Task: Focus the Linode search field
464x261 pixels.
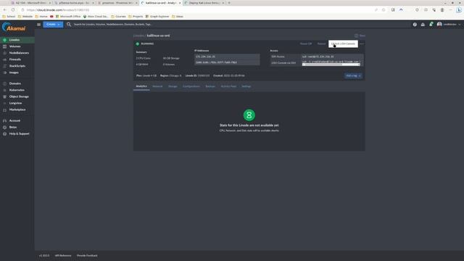Action: coord(112,24)
